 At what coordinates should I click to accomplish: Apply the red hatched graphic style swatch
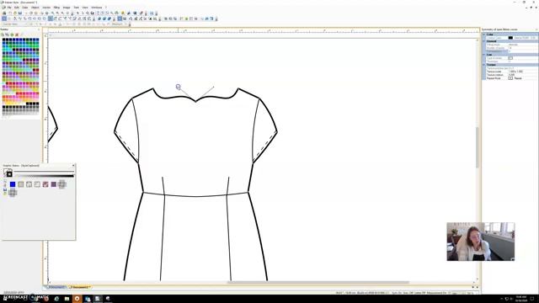click(45, 184)
